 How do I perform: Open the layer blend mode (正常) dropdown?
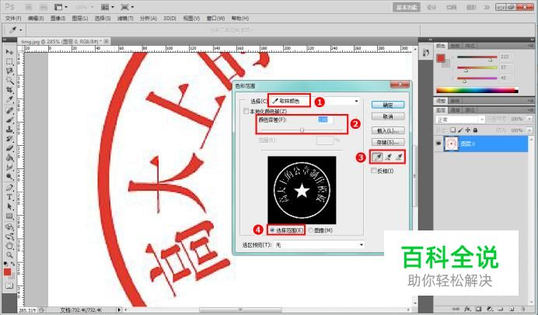(460, 119)
